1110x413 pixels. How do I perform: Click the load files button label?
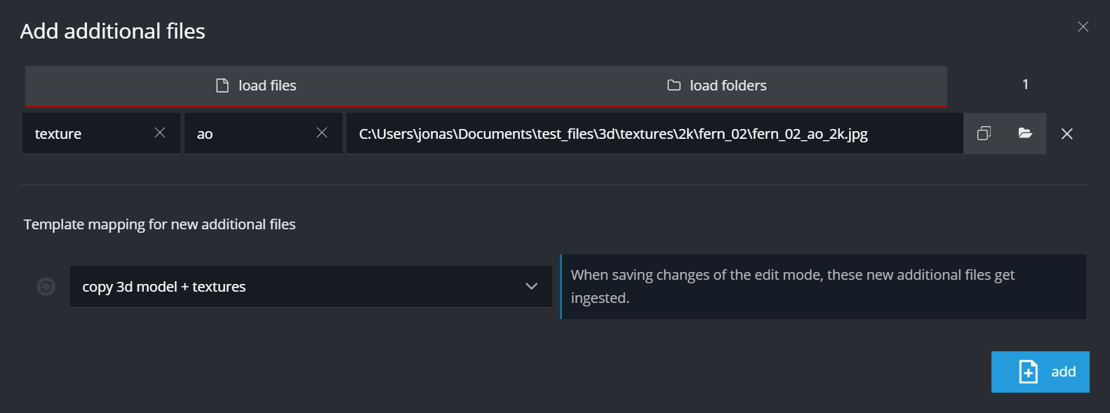point(267,86)
